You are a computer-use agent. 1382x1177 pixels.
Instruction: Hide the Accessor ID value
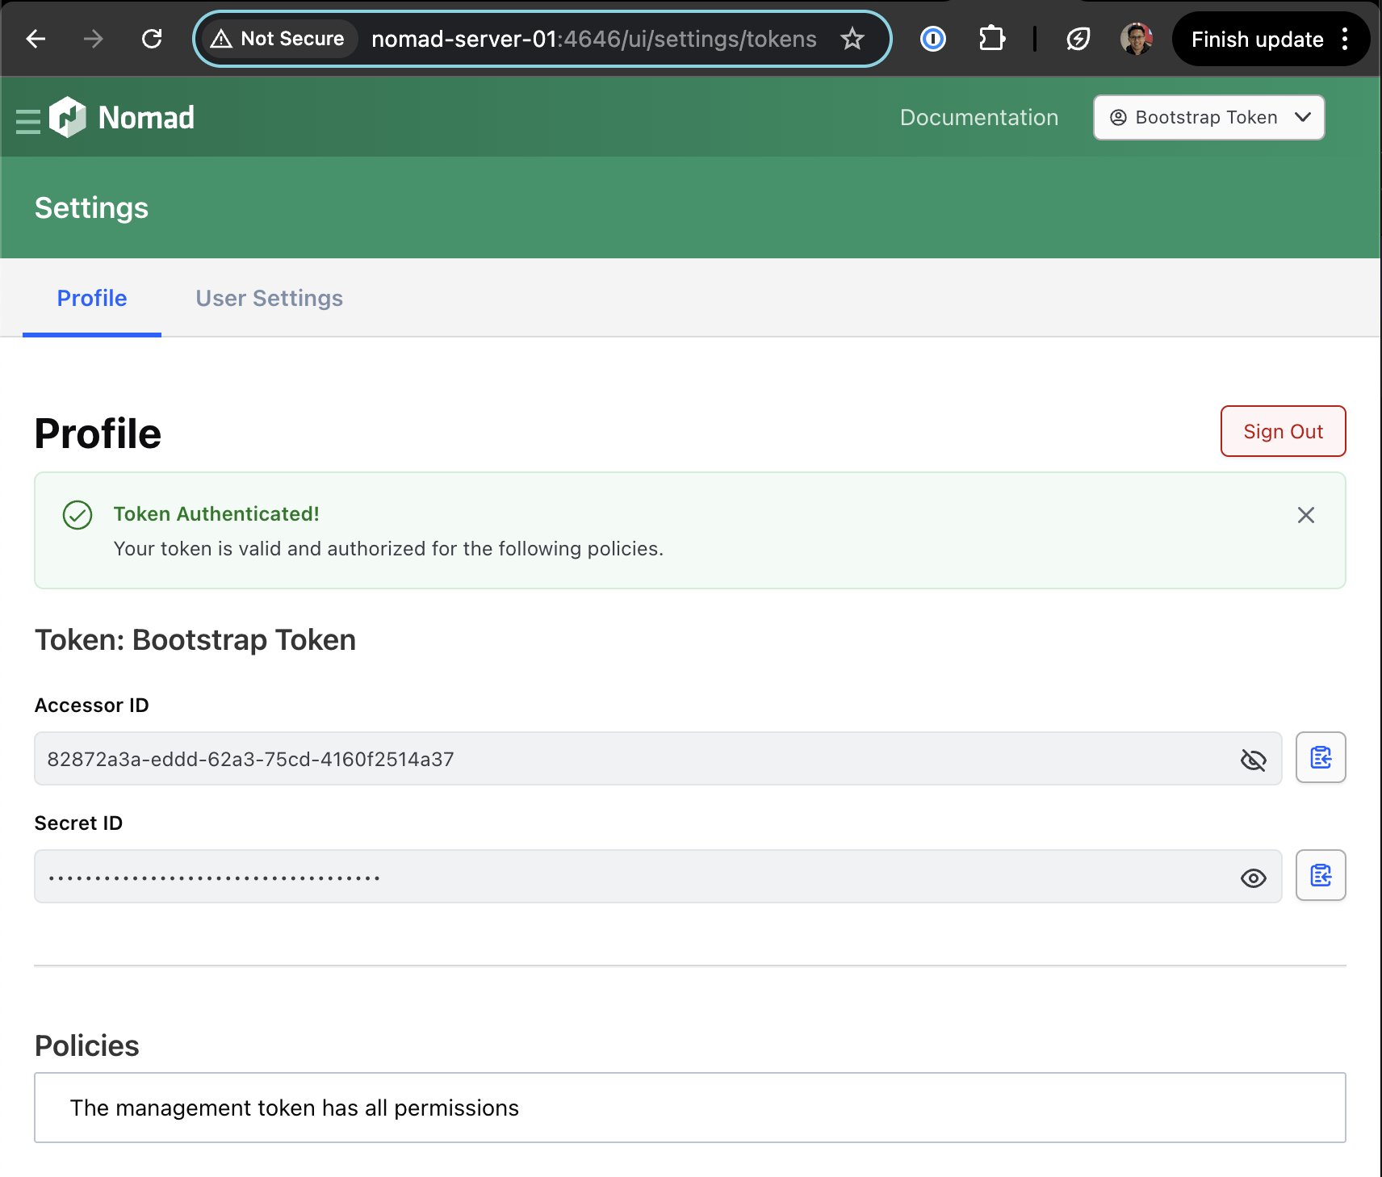(1253, 760)
